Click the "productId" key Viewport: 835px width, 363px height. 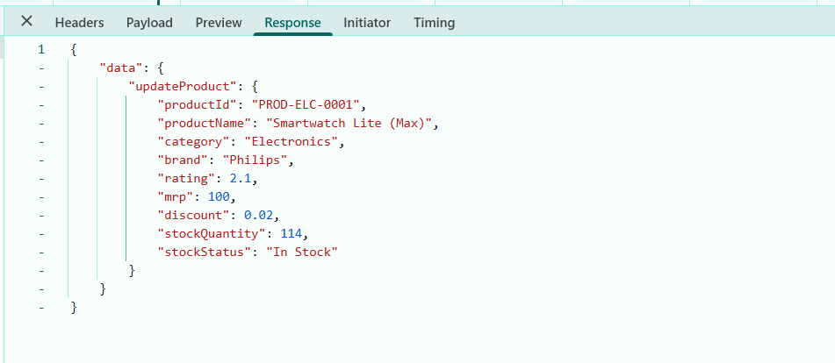click(198, 104)
